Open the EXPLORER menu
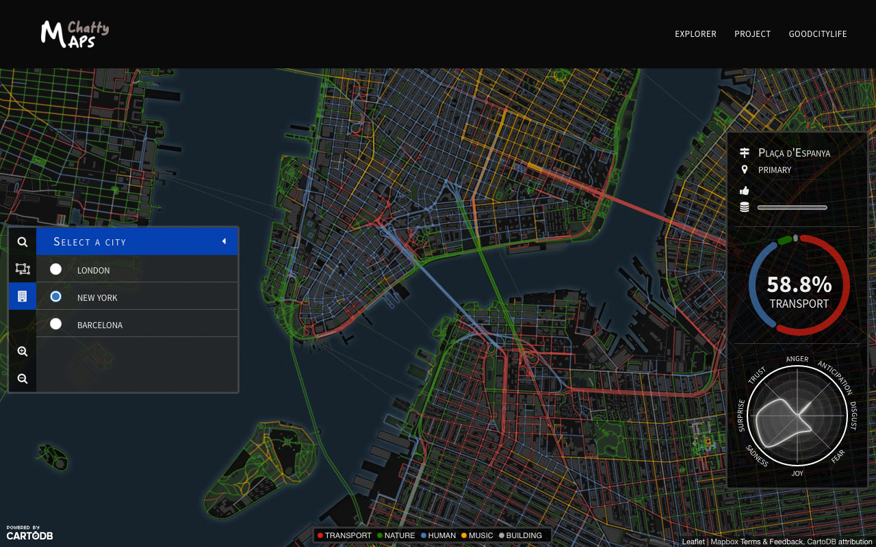 tap(695, 34)
